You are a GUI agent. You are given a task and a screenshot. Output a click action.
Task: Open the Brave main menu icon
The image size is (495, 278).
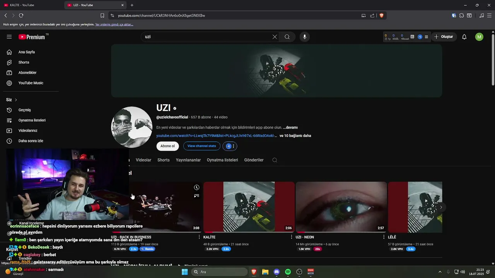pos(489,15)
